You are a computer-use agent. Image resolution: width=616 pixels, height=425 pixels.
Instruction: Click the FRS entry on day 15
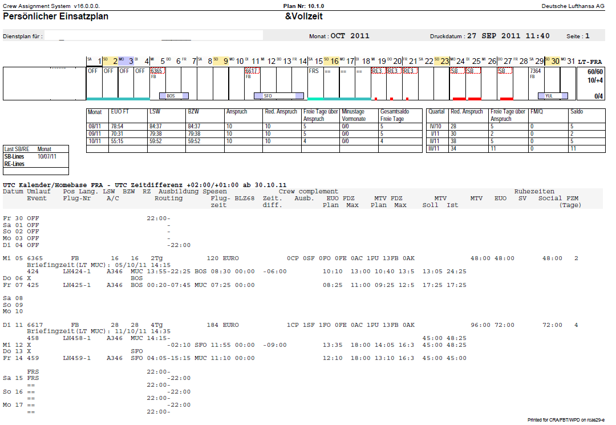pyautogui.click(x=314, y=71)
